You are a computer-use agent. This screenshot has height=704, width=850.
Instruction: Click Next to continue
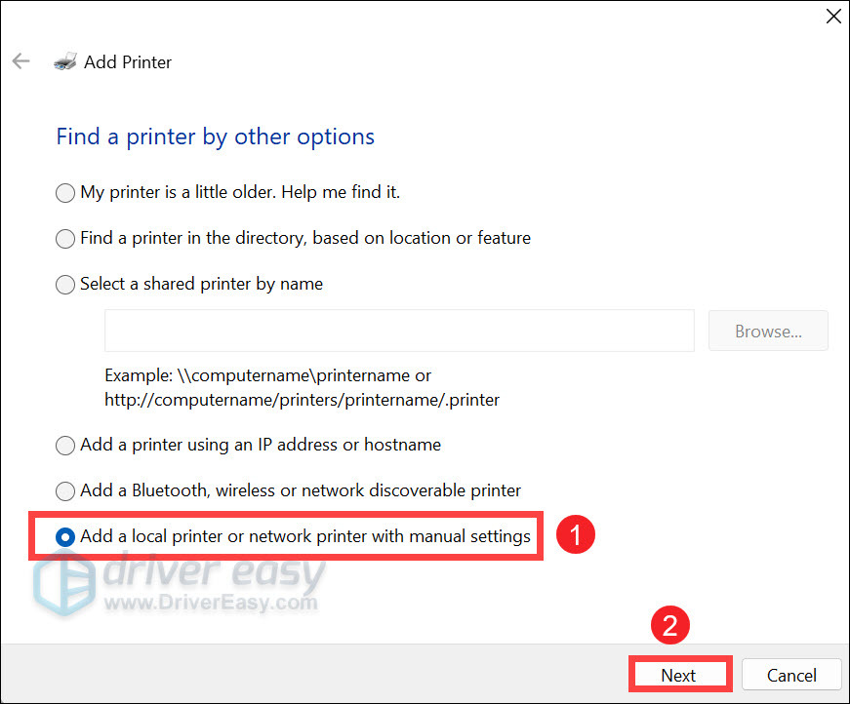tap(678, 675)
